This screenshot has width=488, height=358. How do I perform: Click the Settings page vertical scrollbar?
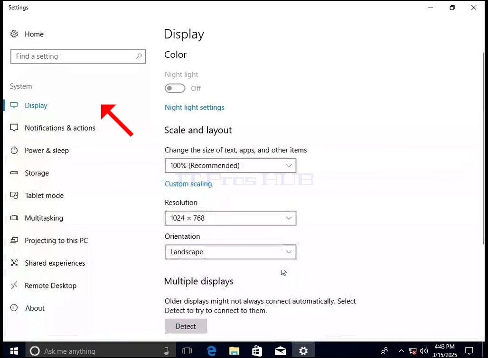(483, 148)
